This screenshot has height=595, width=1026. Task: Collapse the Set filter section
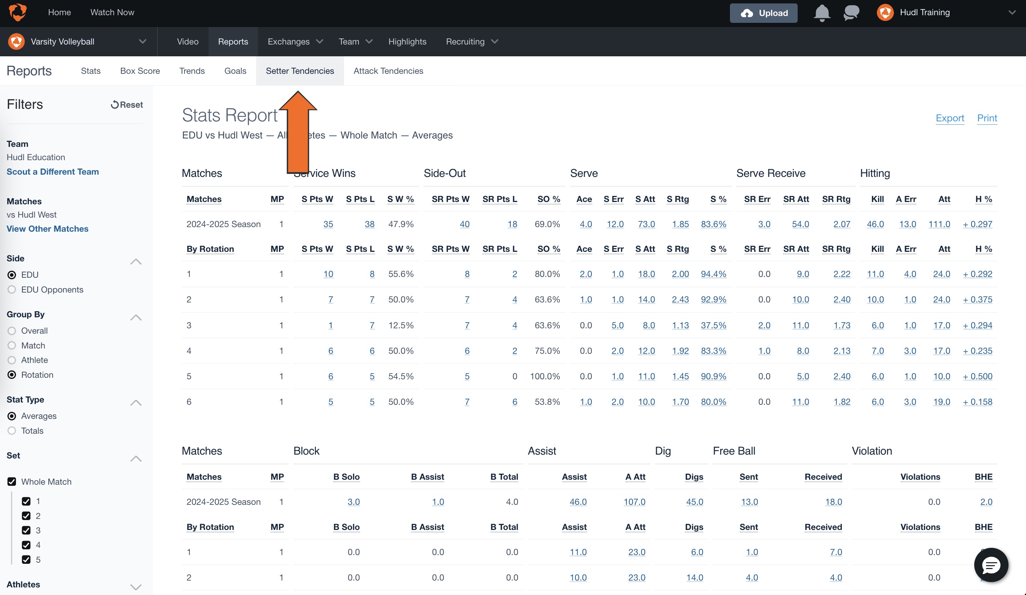pyautogui.click(x=135, y=458)
